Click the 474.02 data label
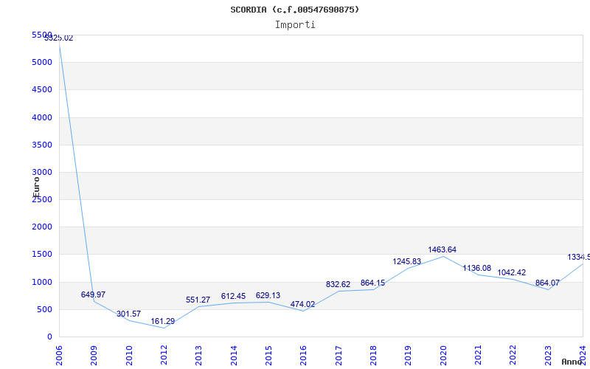The width and height of the screenshot is (590, 369). [x=302, y=304]
